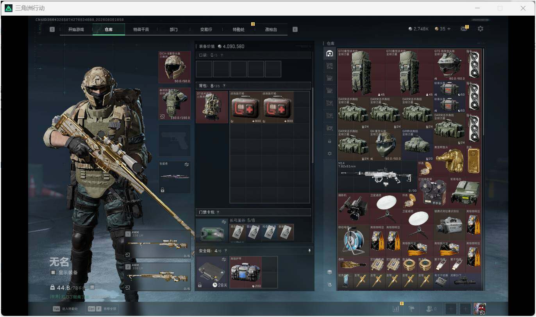
Task: Click the empty pistol slot
Action: (x=175, y=141)
